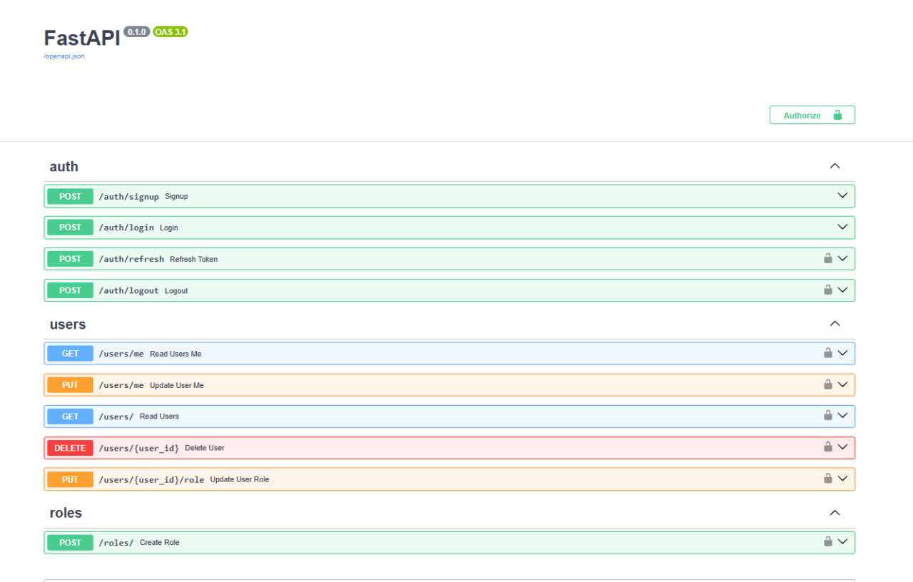Click the PUT badge for /users/{user_id}/role
The image size is (913, 582).
point(70,479)
